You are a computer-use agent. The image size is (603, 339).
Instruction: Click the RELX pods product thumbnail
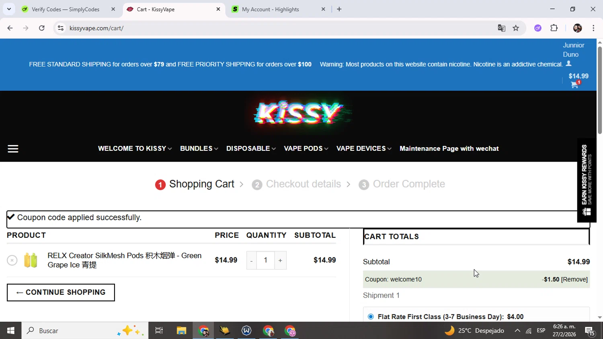click(x=31, y=260)
